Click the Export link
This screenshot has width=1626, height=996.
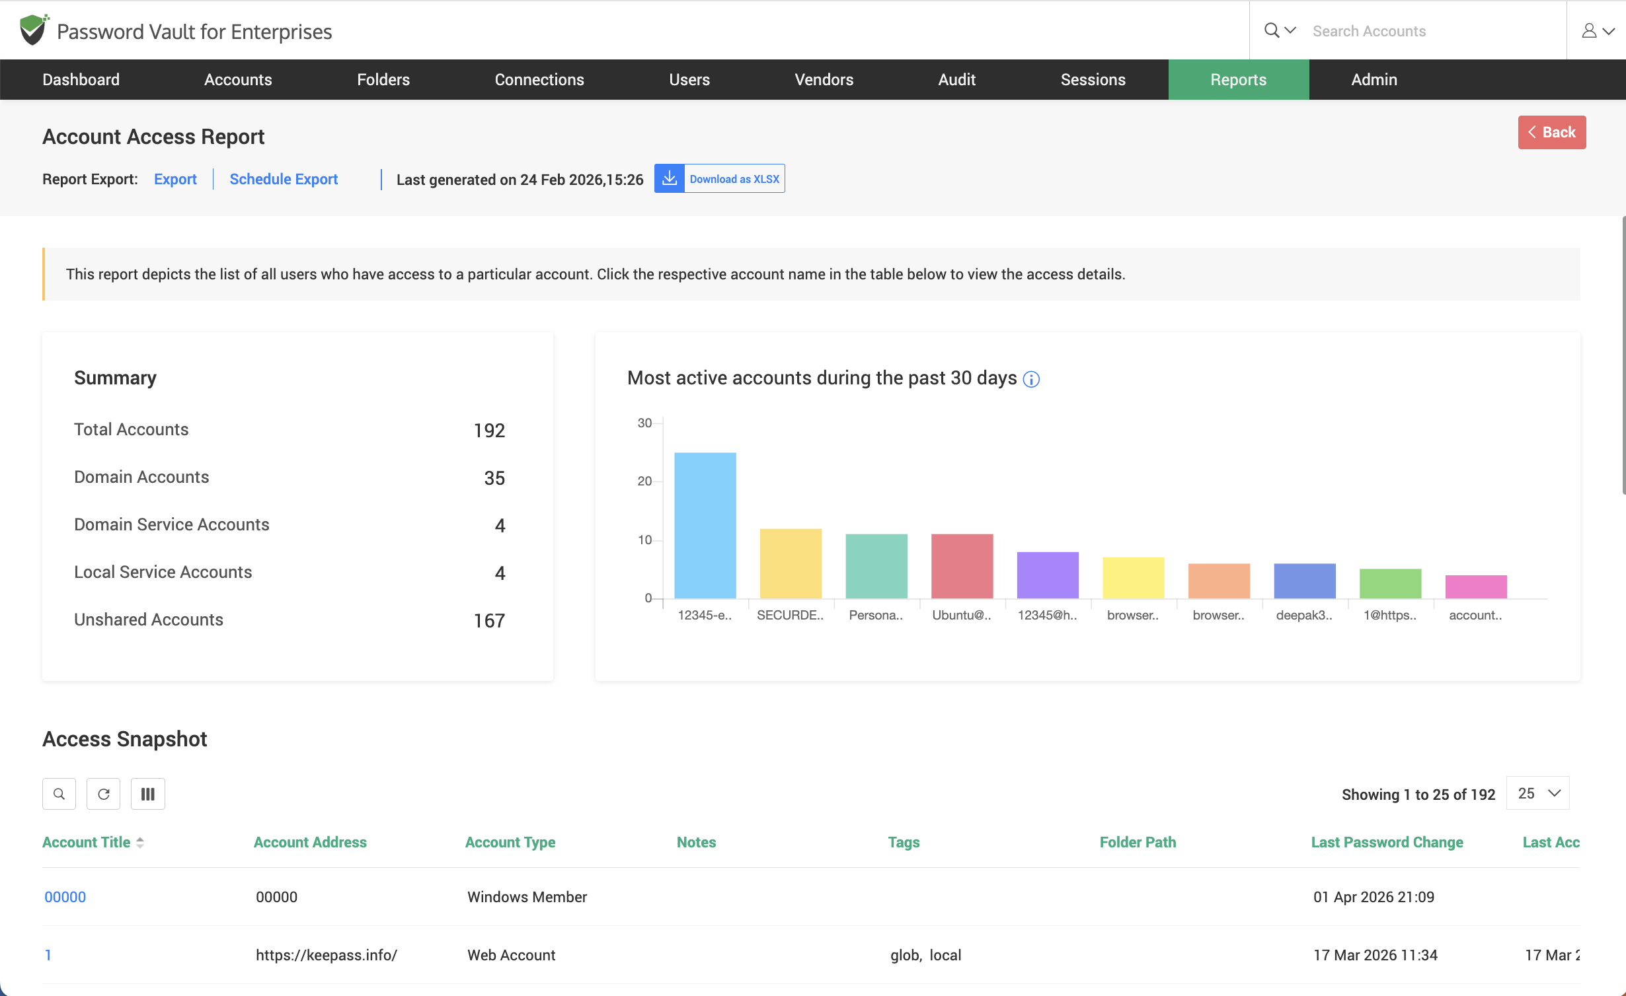coord(175,179)
